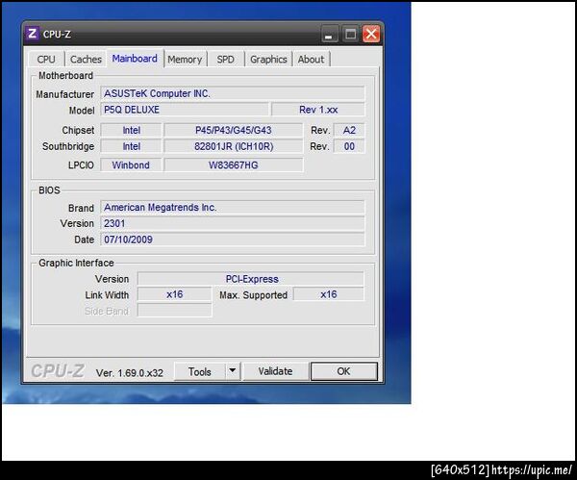Click the chipset revision A2 field
Viewport: 577px width, 480px height.
pyautogui.click(x=349, y=130)
